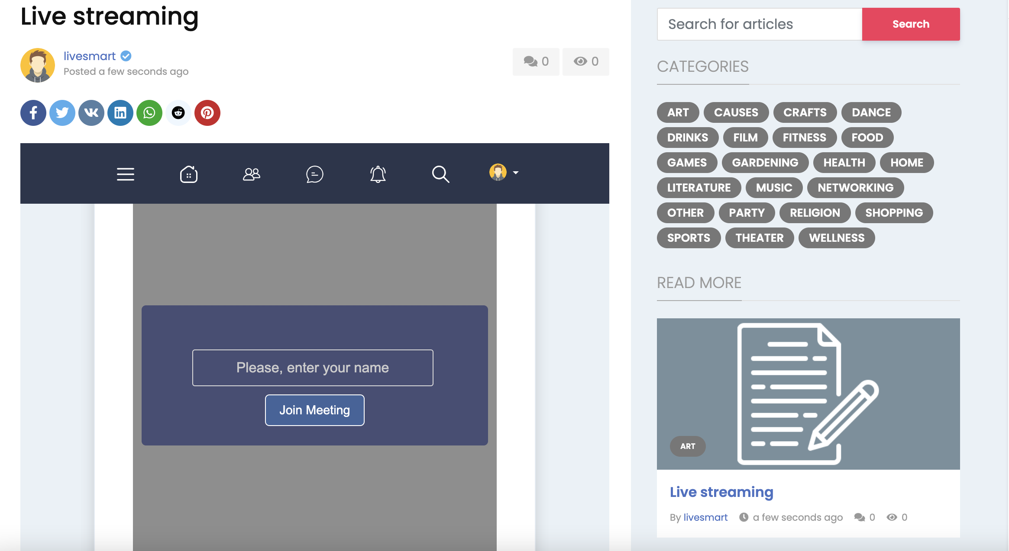Check the view count indicator
The image size is (1009, 551).
click(x=585, y=61)
